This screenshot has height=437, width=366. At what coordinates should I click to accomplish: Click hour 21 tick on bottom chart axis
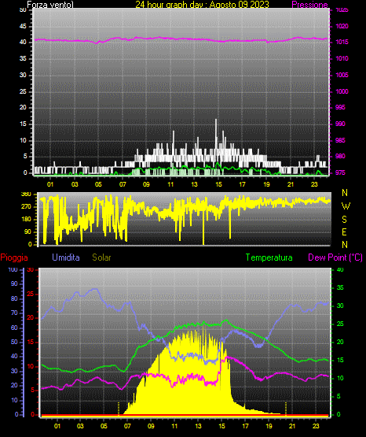(292, 426)
